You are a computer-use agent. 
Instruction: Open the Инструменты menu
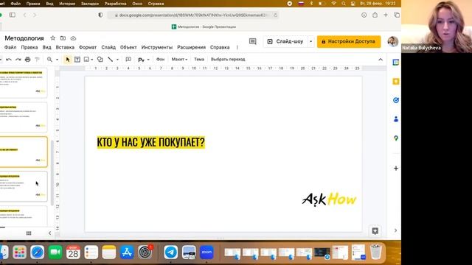click(157, 47)
